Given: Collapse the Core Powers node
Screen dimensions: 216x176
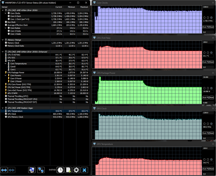Looking at the screenshot, I should click(6, 75).
